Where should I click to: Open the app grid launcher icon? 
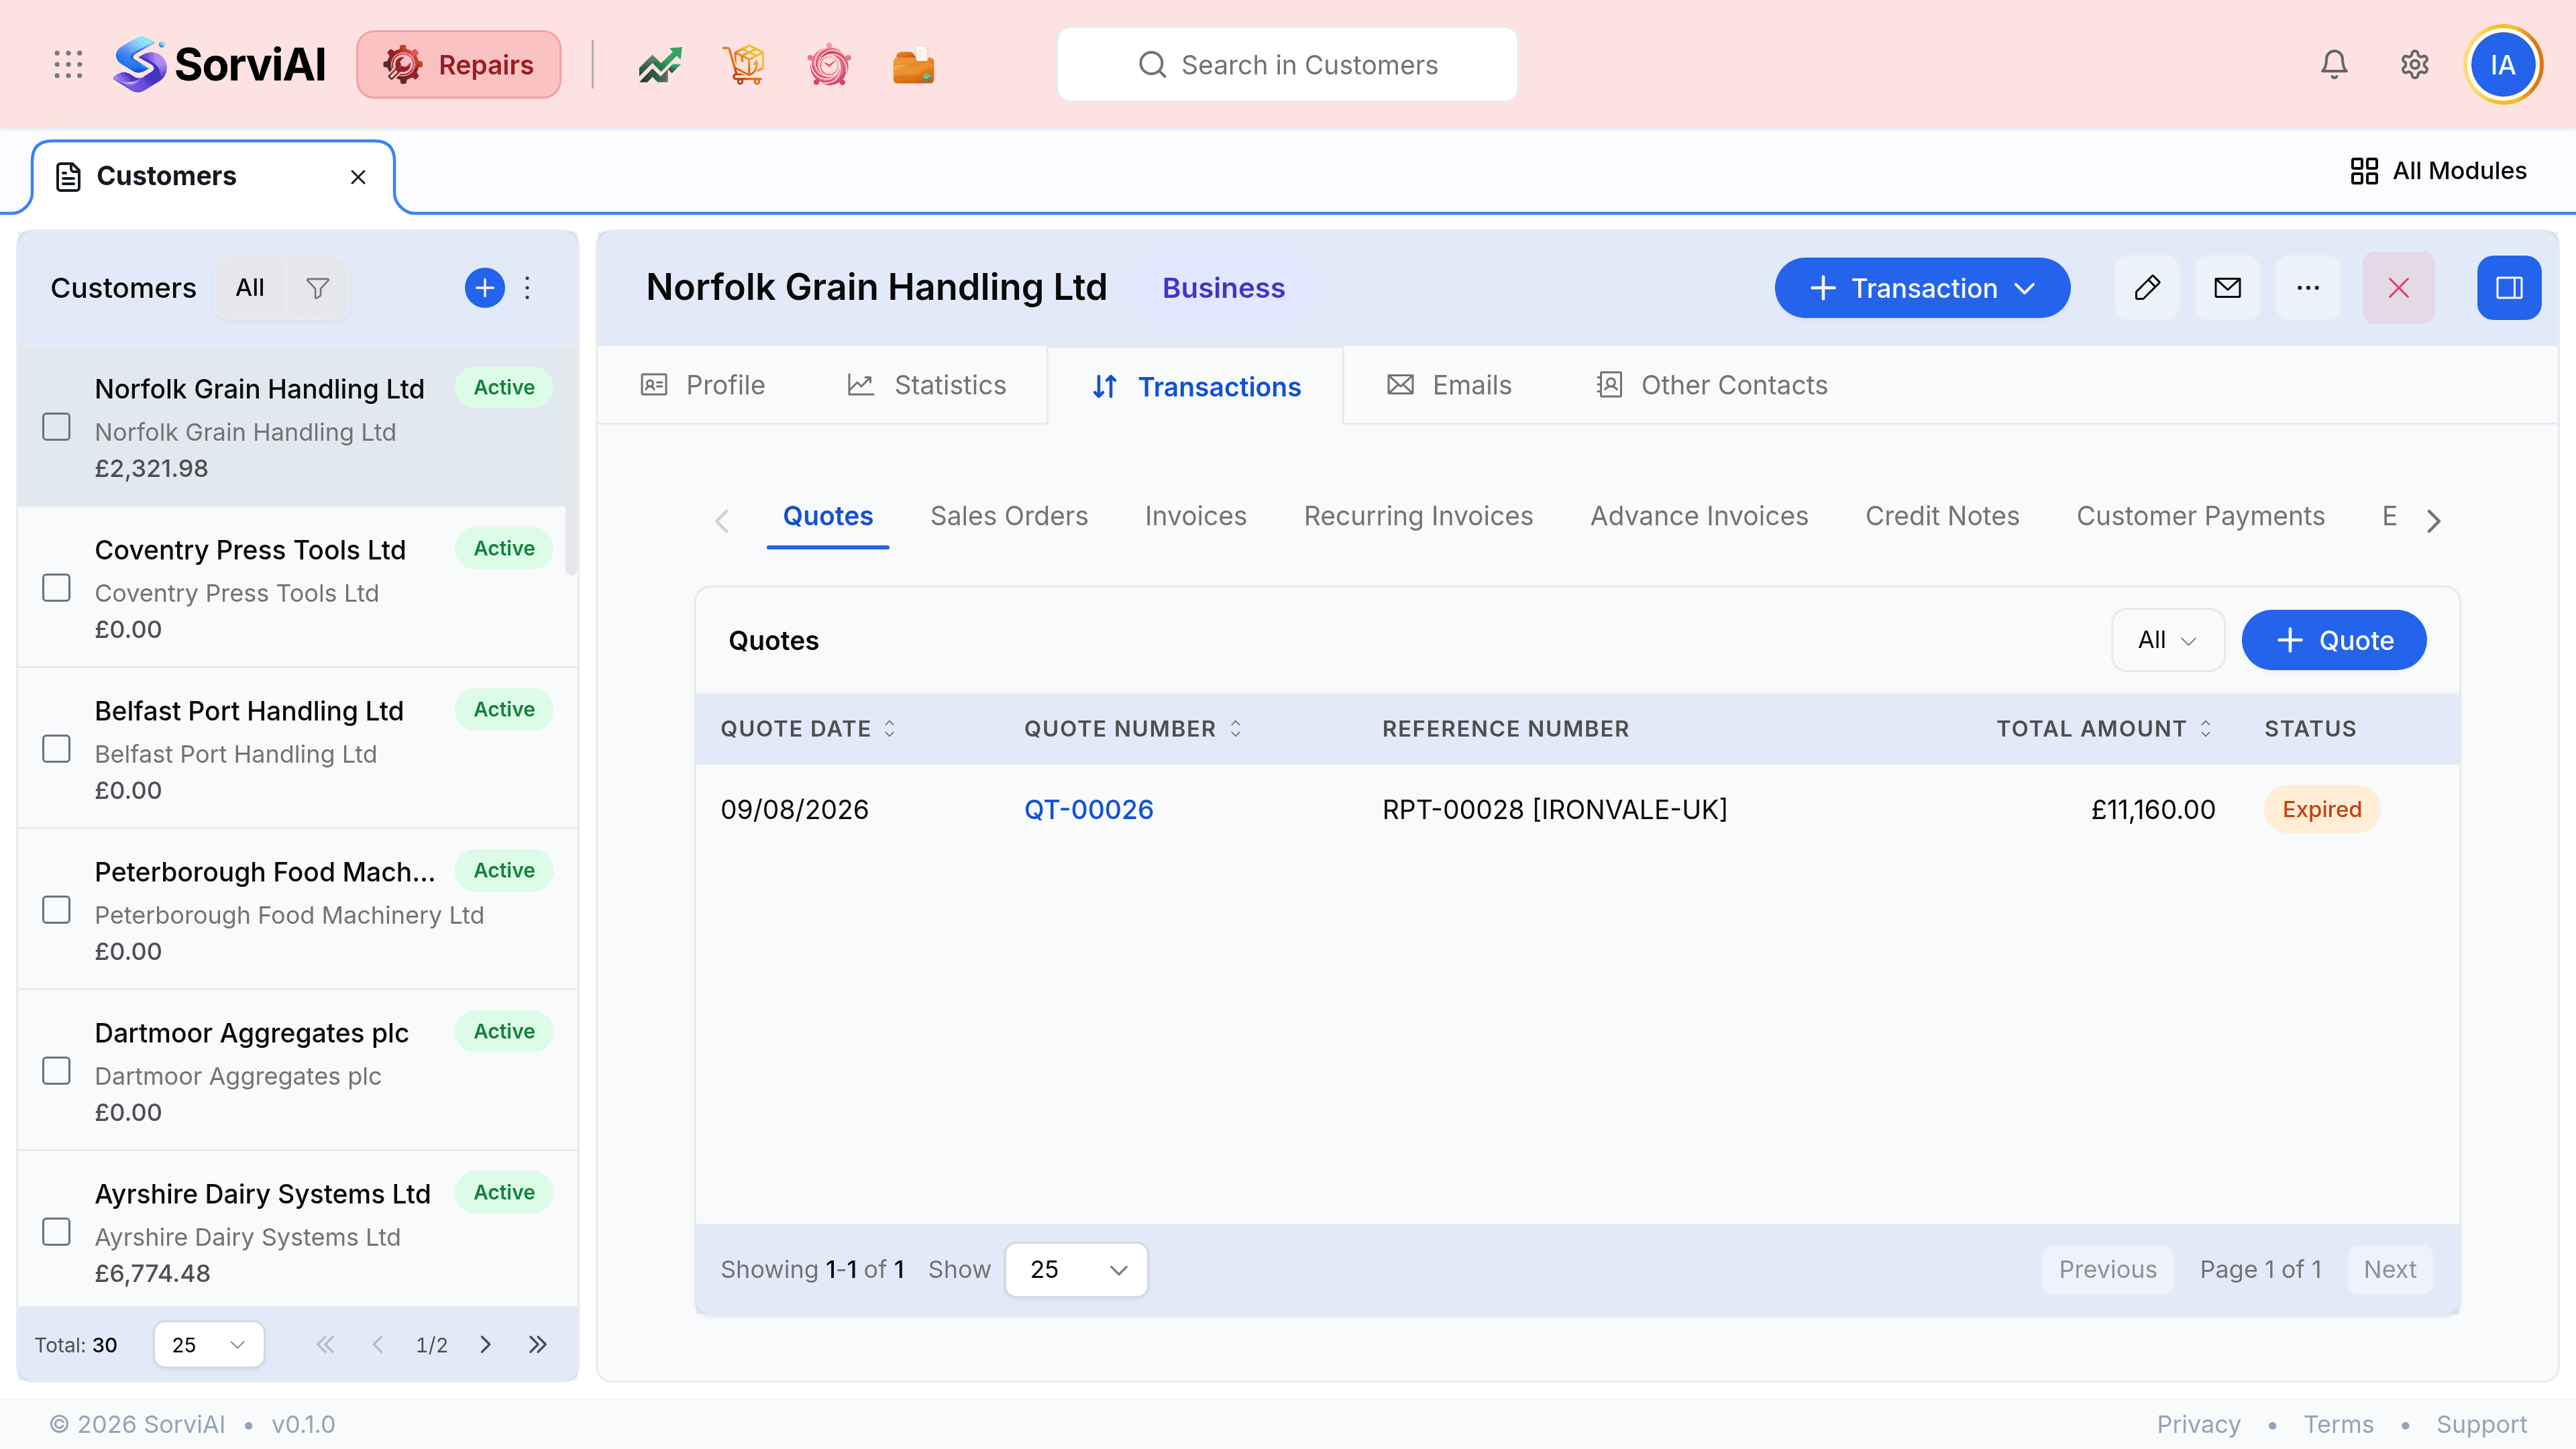click(x=68, y=65)
